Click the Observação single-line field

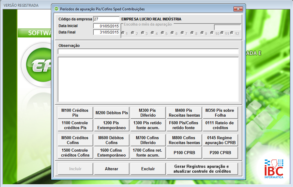pyautogui.click(x=148, y=51)
